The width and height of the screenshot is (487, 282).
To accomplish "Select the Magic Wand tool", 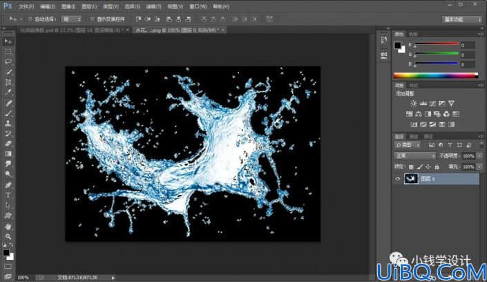I will pyautogui.click(x=8, y=72).
